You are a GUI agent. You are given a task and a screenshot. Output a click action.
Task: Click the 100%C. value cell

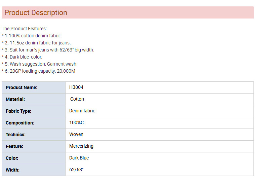[159, 123]
